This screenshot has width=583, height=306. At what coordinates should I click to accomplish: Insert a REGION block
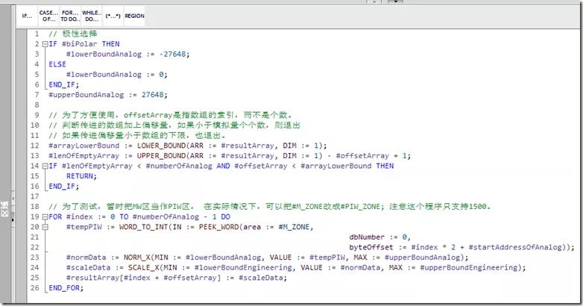point(134,16)
